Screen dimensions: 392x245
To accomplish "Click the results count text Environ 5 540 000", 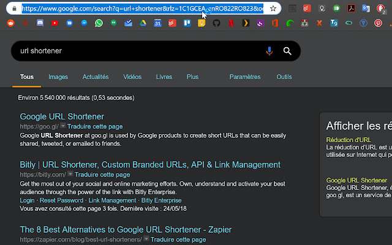I will (x=76, y=97).
